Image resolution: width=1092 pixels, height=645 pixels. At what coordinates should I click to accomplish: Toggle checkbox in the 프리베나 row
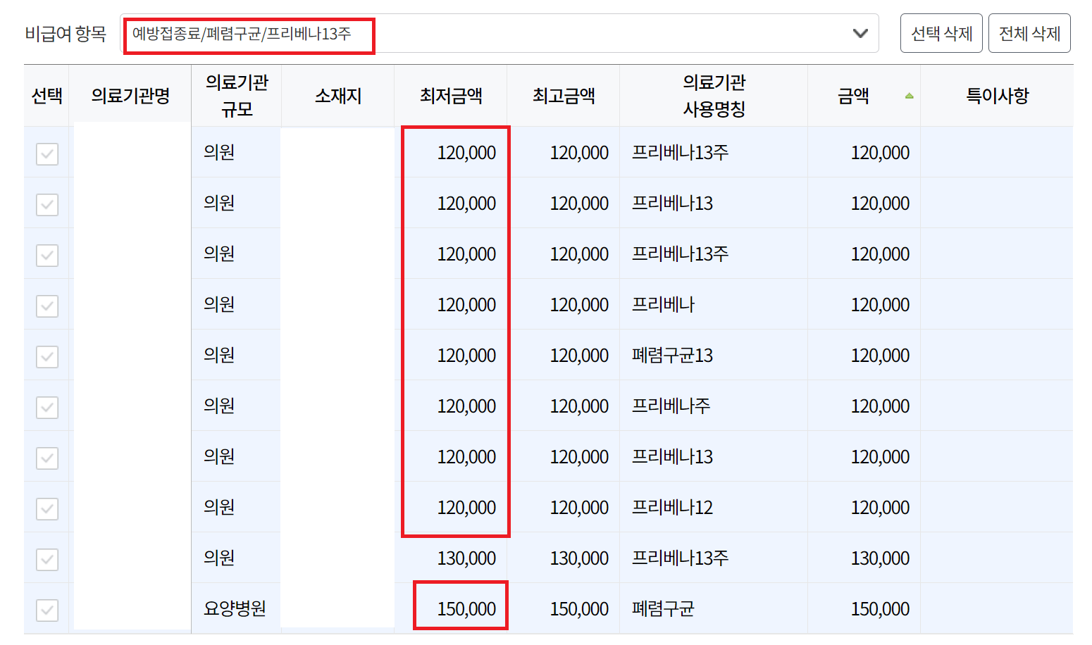coord(47,306)
